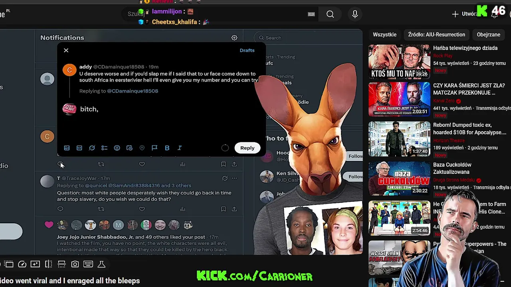
Task: Click the Rock Play channel name
Action: click(x=443, y=56)
